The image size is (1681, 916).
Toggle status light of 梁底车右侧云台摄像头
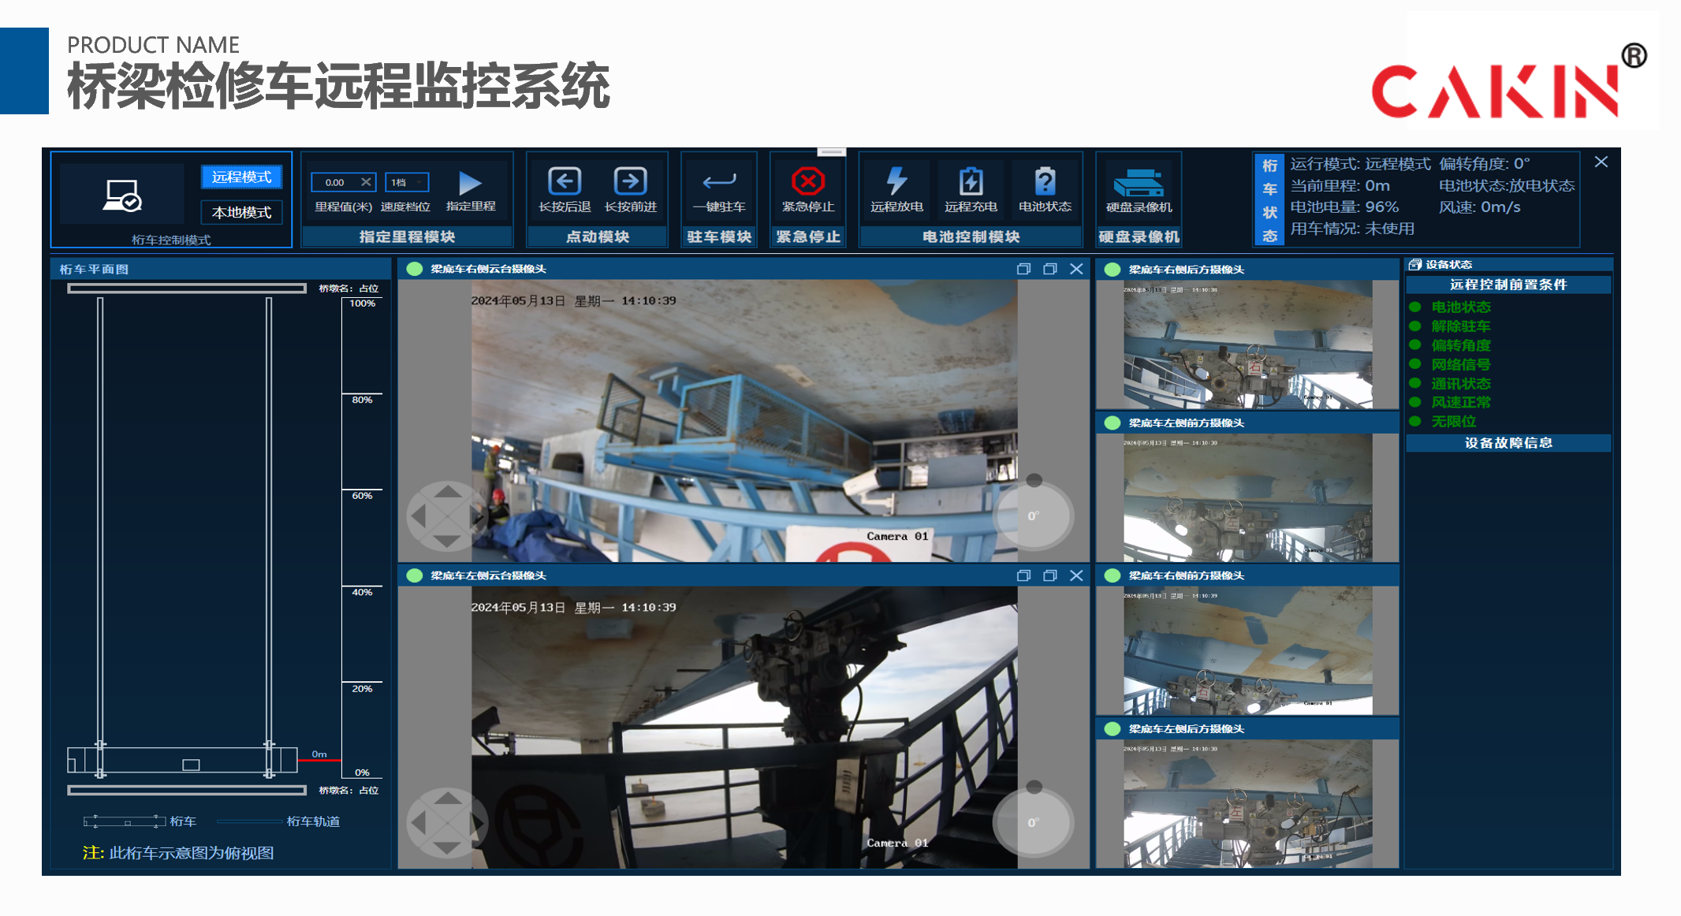(414, 269)
